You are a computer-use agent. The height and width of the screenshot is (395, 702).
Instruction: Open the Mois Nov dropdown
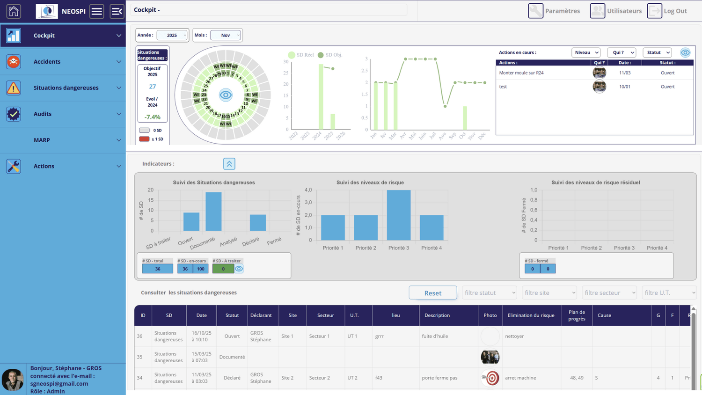tap(226, 35)
